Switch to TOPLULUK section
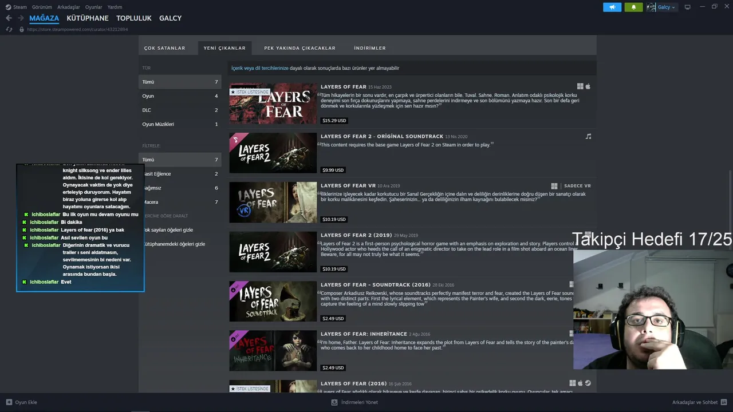This screenshot has width=733, height=412. click(x=134, y=18)
